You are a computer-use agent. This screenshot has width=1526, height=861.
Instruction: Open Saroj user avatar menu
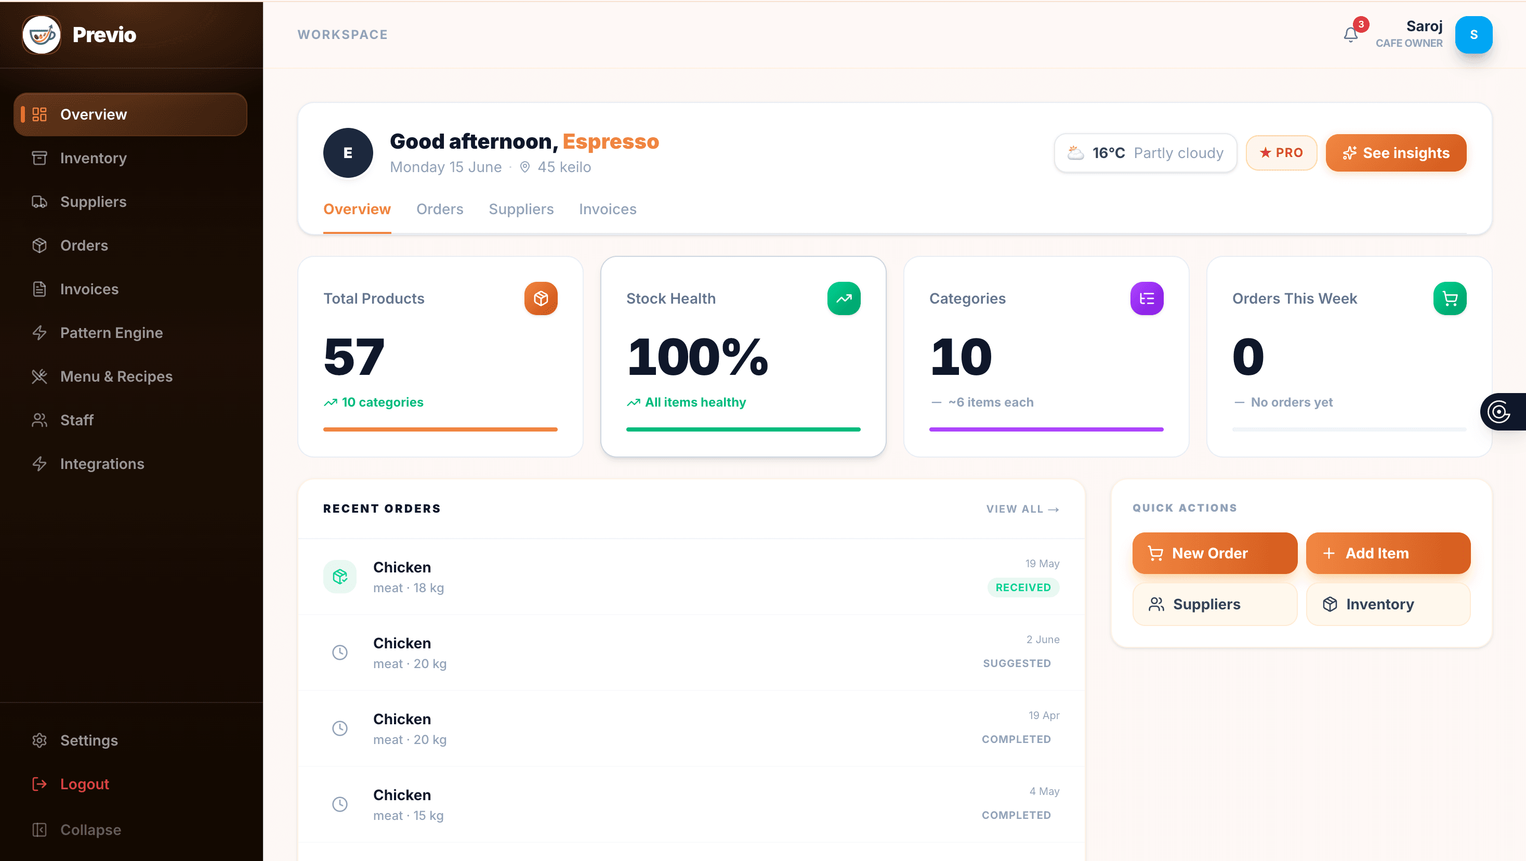tap(1474, 35)
